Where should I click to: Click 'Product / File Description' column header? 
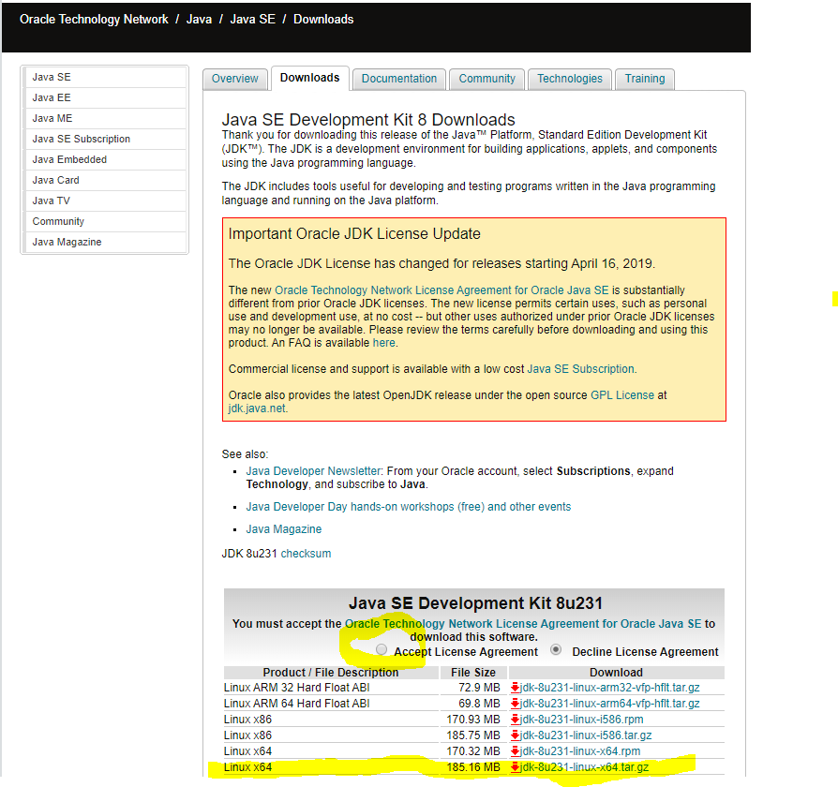[x=331, y=673]
